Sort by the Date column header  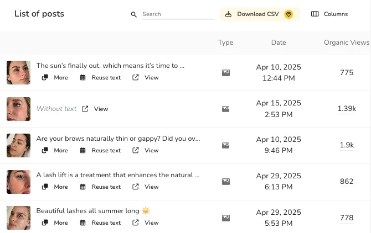click(x=279, y=43)
